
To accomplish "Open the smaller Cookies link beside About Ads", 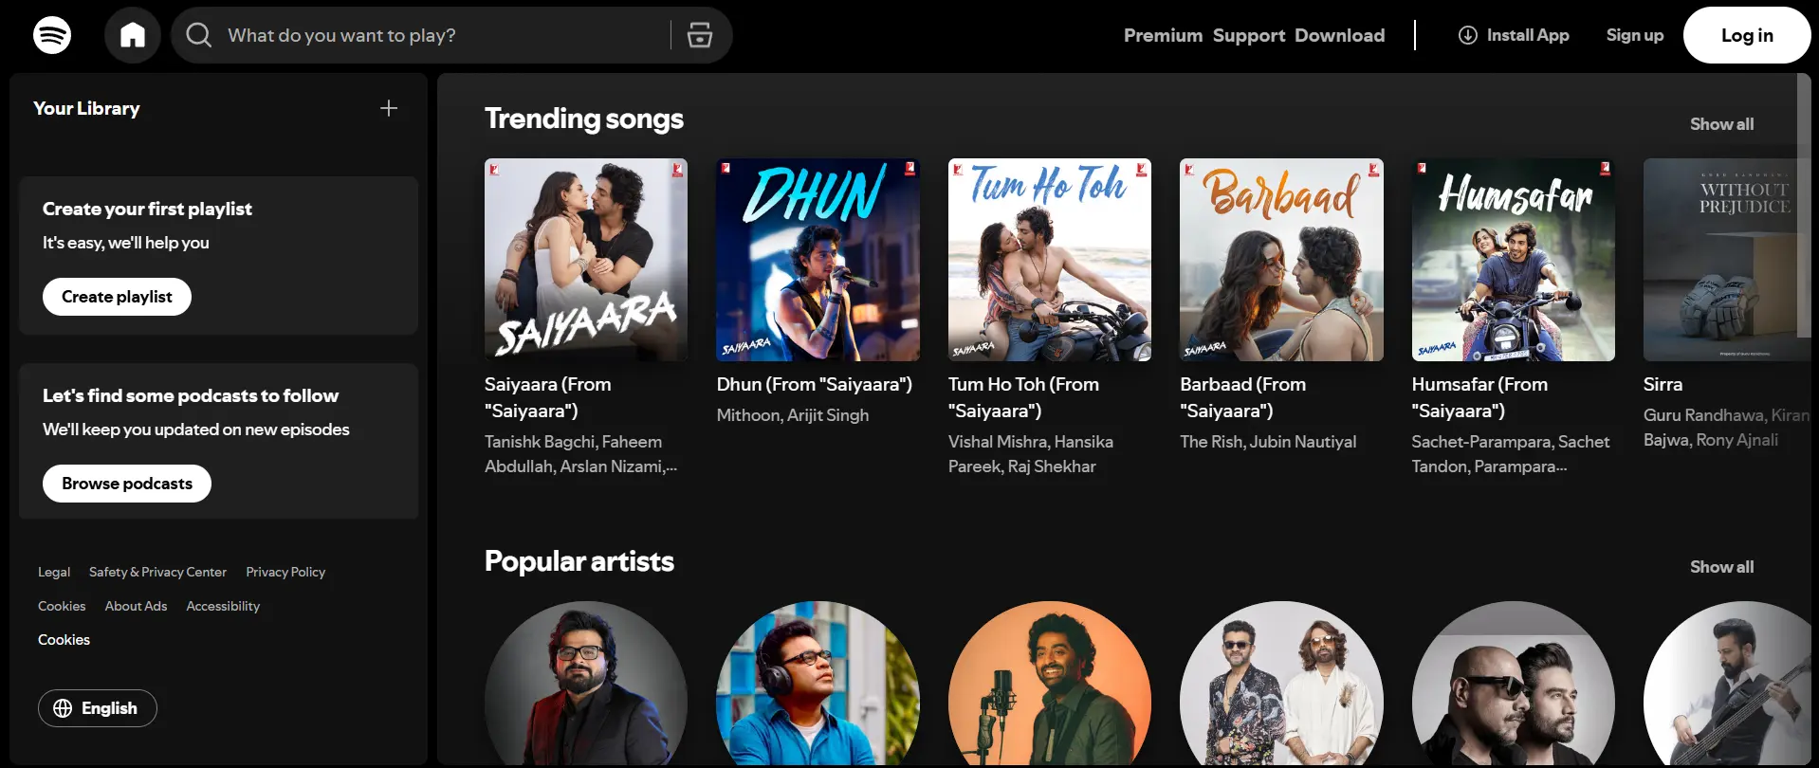I will 62,606.
